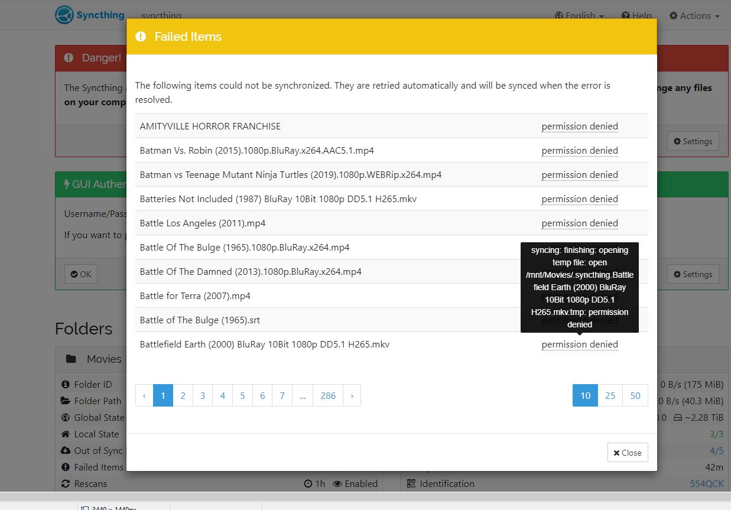Image resolution: width=731 pixels, height=510 pixels.
Task: Select Battle Of The Damned (2013) file name
Action: coord(251,271)
